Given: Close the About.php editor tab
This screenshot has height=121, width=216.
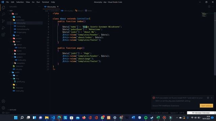Looking at the screenshot, I should point(58,7).
